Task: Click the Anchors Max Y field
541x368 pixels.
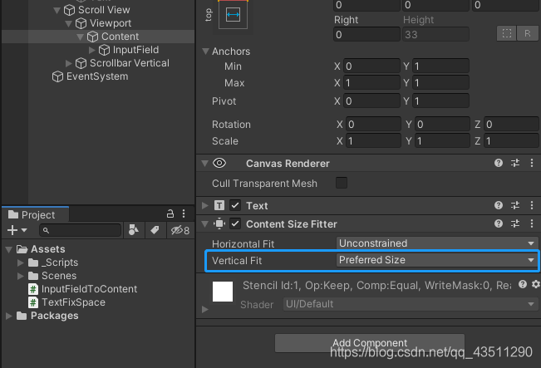Action: tap(440, 82)
